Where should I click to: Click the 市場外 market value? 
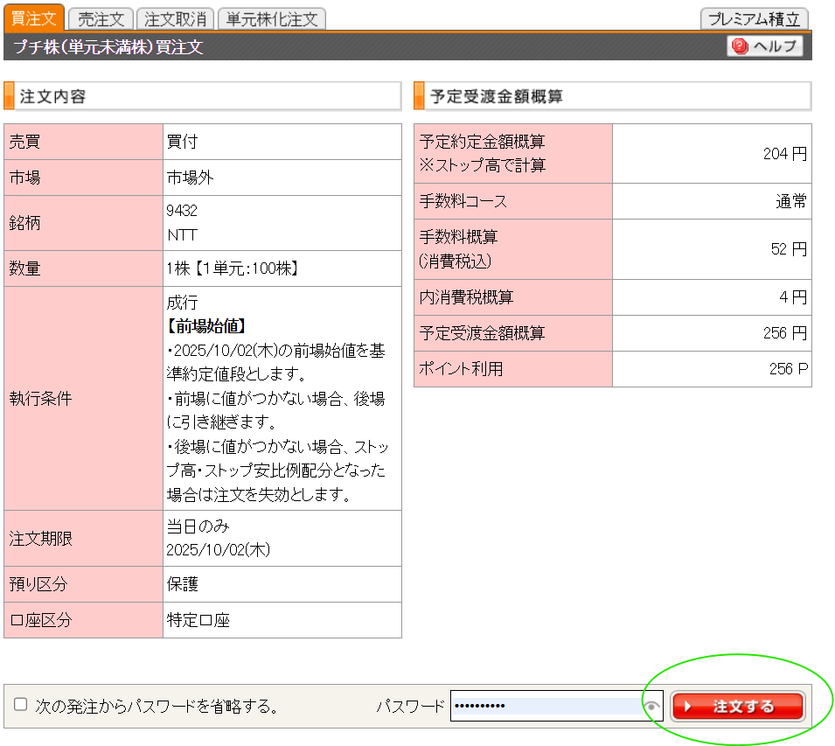191,178
